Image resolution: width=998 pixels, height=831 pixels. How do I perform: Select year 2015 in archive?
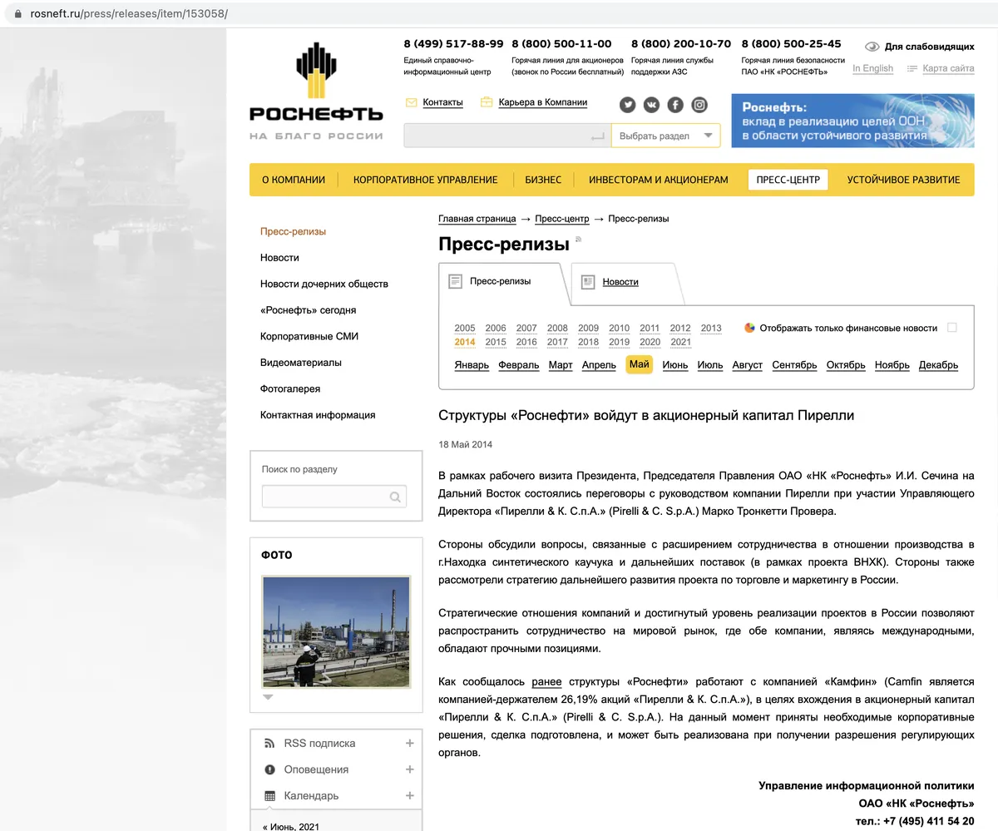[x=496, y=342]
